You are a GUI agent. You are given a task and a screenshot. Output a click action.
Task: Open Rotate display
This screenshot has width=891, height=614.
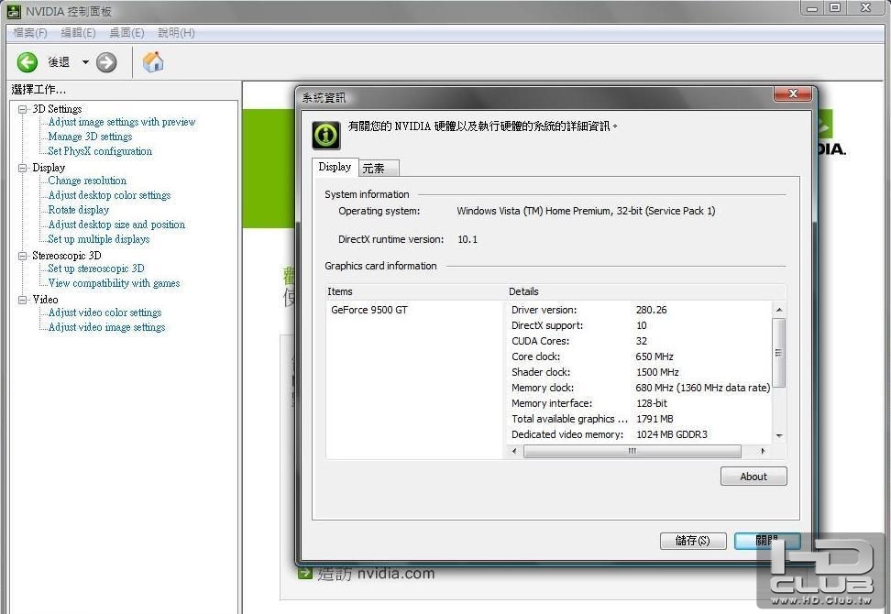click(x=79, y=210)
